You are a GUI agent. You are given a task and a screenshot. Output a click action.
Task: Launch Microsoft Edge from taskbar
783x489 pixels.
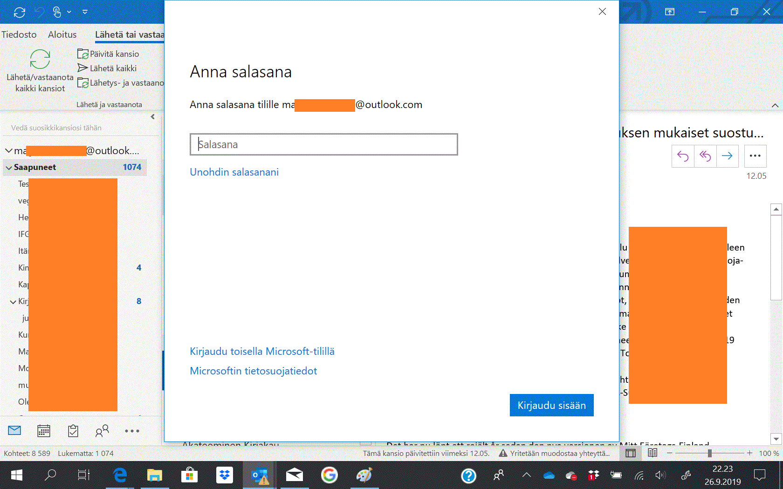(120, 475)
